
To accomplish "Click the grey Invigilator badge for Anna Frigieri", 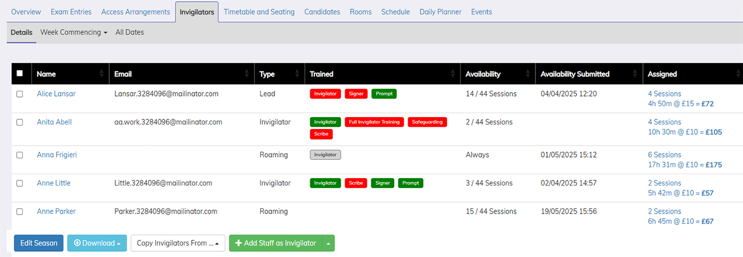I will tap(325, 155).
